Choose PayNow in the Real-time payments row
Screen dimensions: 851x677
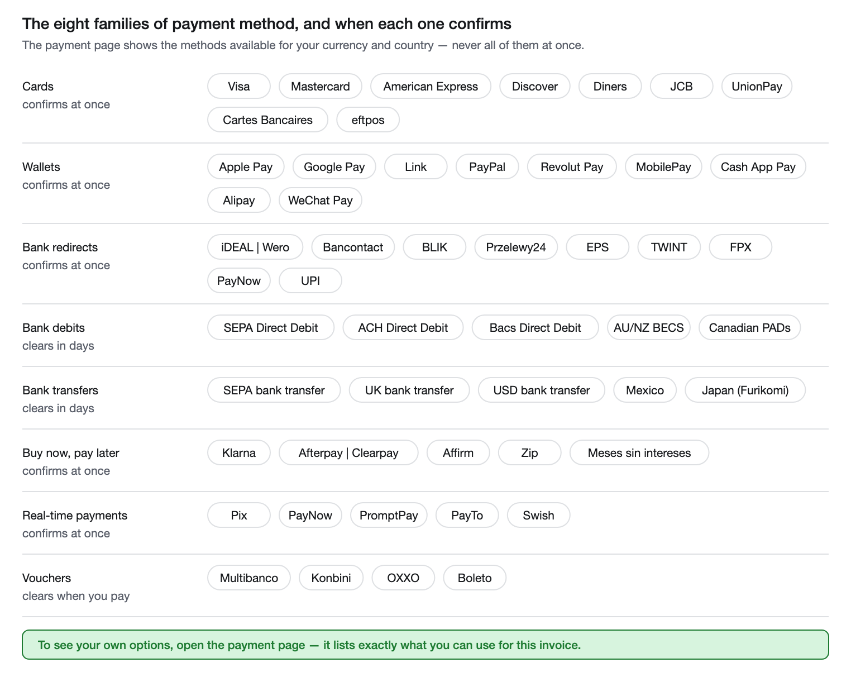pos(310,515)
